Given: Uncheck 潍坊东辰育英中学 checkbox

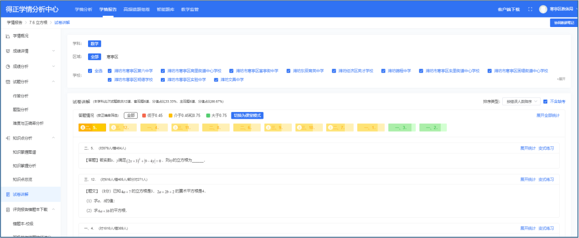Looking at the screenshot, I should pos(288,71).
